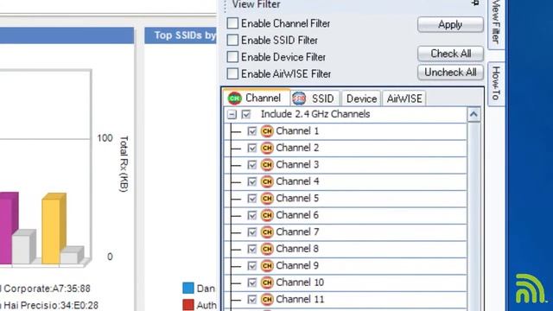This screenshot has width=553, height=311.
Task: Enable Channel Filter checkbox
Action: [x=232, y=23]
